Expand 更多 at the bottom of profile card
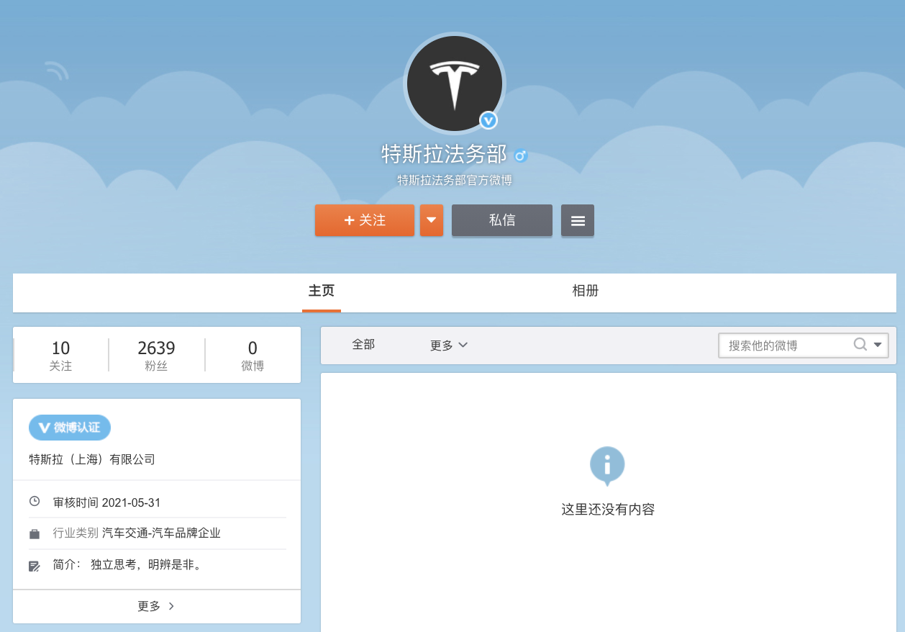905x632 pixels. pyautogui.click(x=156, y=606)
